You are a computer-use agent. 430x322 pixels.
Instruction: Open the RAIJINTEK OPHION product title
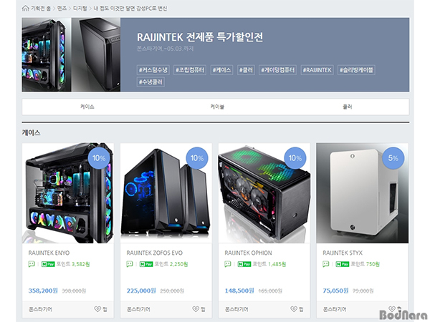coord(248,253)
